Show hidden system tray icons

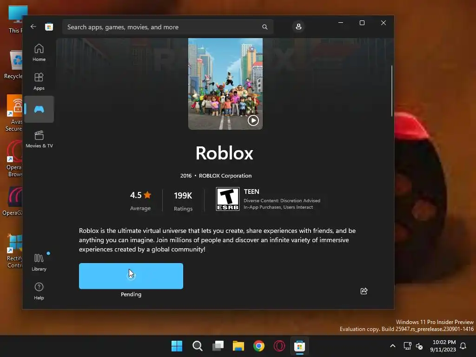point(392,346)
